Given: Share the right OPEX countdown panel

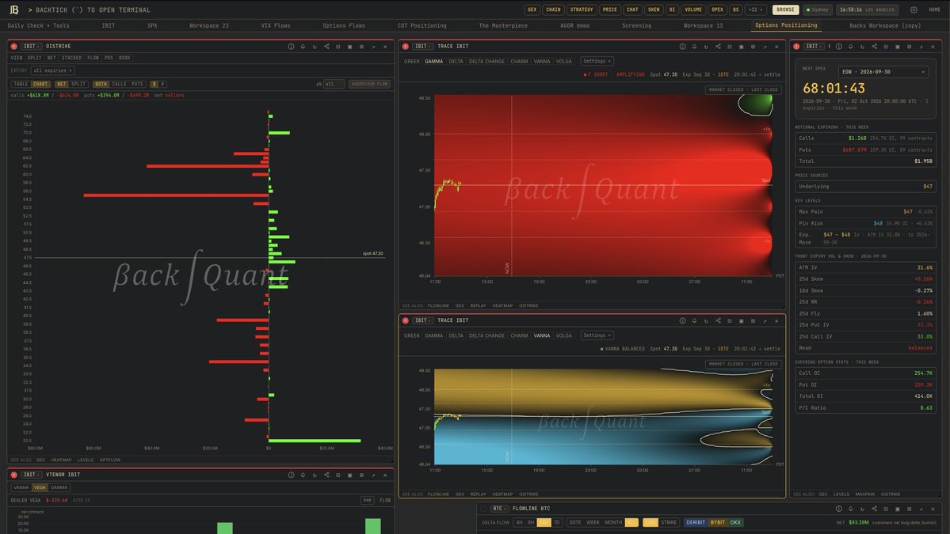Looking at the screenshot, I should [x=874, y=47].
